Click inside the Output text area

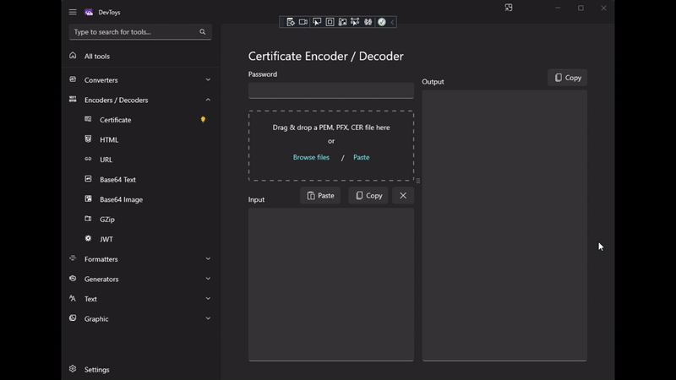[x=504, y=225]
